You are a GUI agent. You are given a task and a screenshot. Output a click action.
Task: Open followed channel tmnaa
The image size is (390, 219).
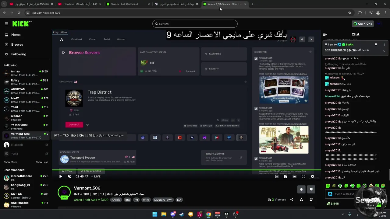point(26,73)
